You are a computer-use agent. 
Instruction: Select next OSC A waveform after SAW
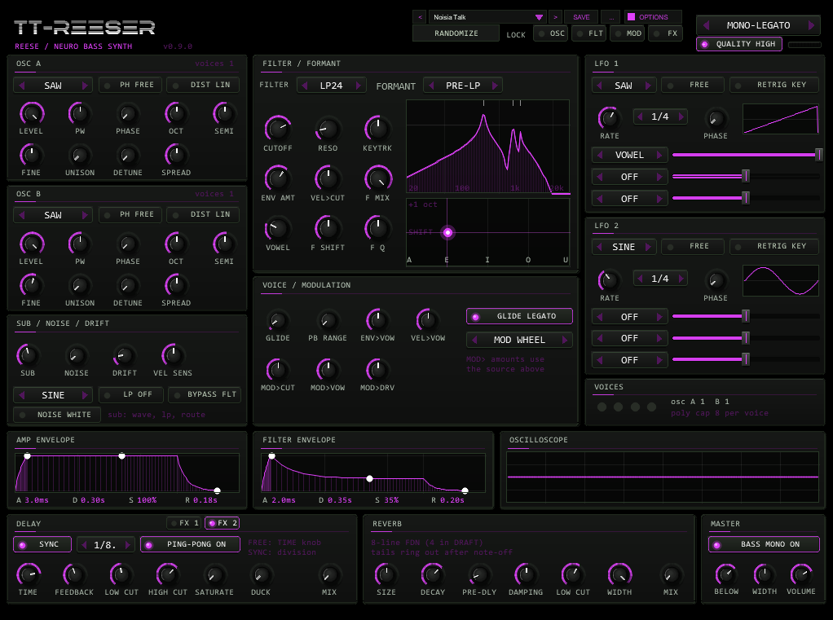(85, 85)
